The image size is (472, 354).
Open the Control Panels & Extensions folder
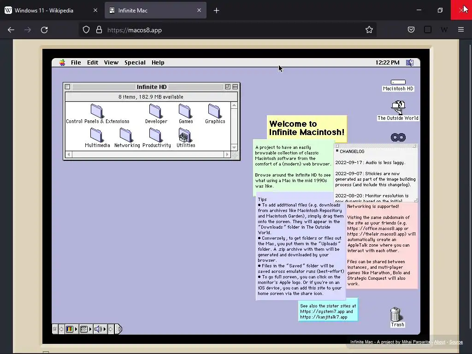(97, 111)
